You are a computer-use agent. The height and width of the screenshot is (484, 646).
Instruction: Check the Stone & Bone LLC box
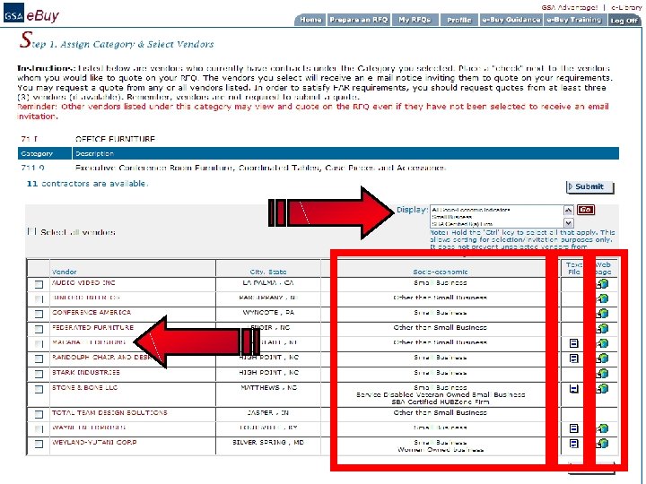[x=39, y=389]
